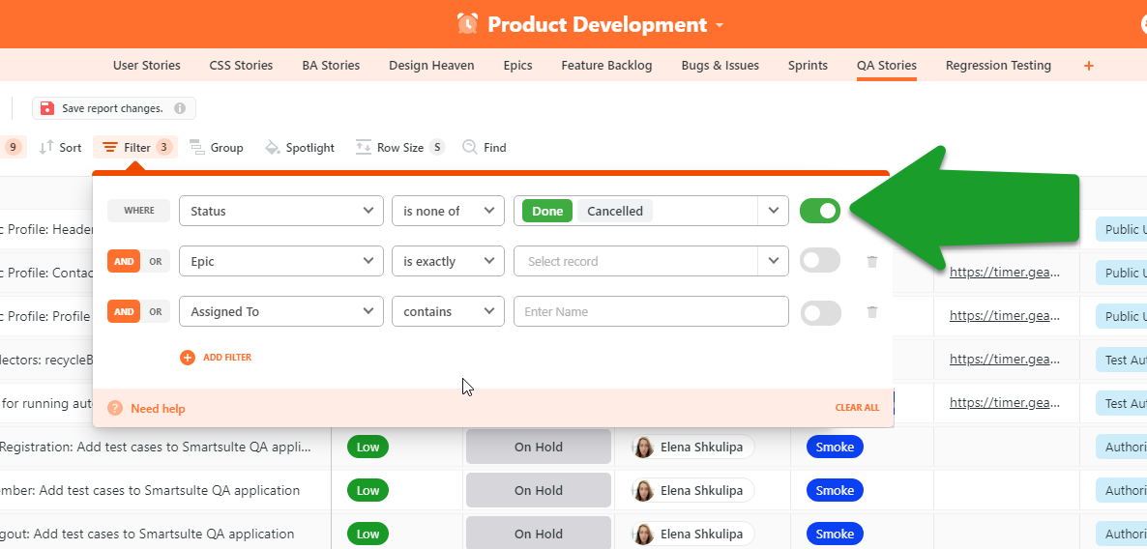1147x549 pixels.
Task: Open the Epics tab
Action: point(518,65)
